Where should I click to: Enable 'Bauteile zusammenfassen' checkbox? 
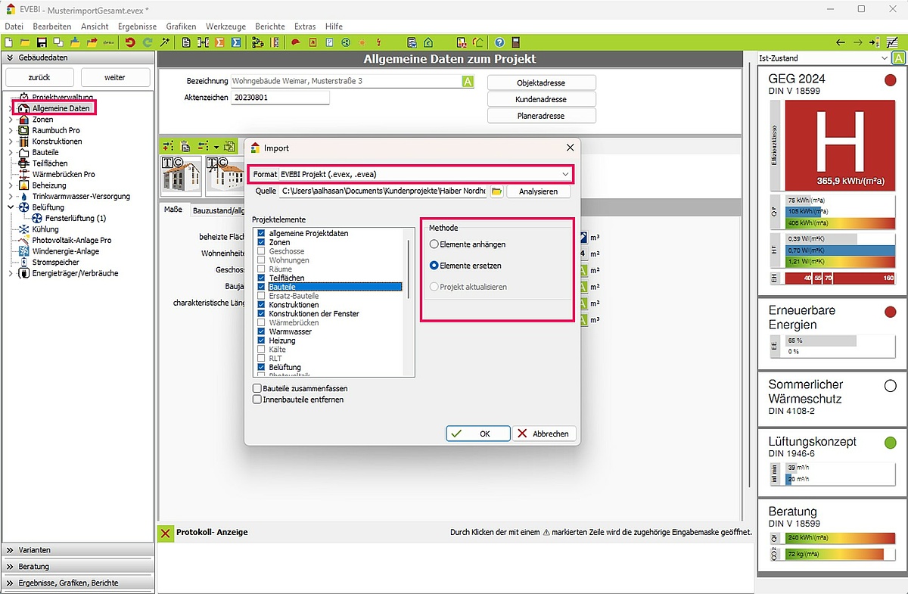coord(257,388)
